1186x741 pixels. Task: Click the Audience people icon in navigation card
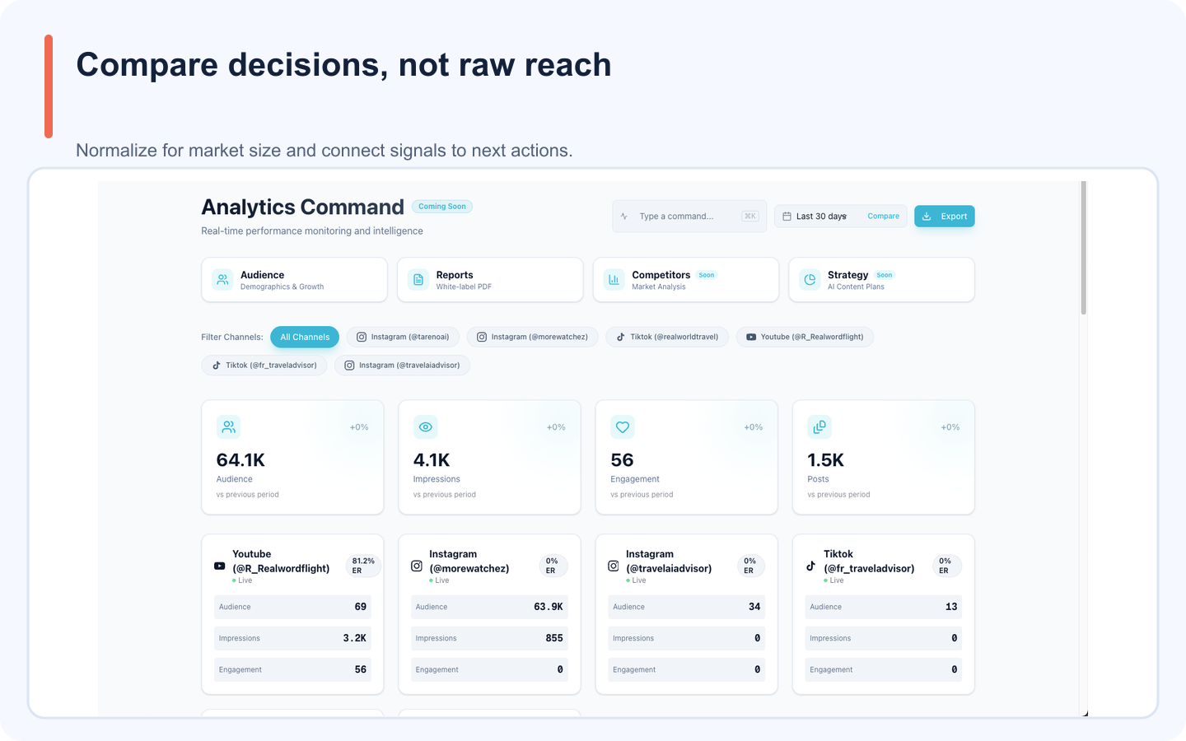pyautogui.click(x=222, y=280)
